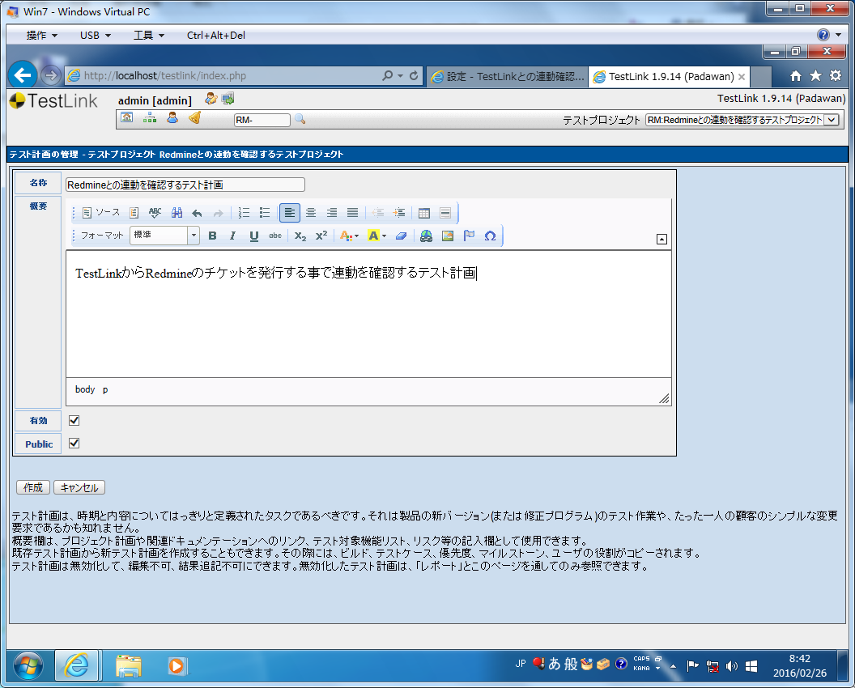This screenshot has height=688, width=855.
Task: Click the test plan name field
Action: point(185,185)
